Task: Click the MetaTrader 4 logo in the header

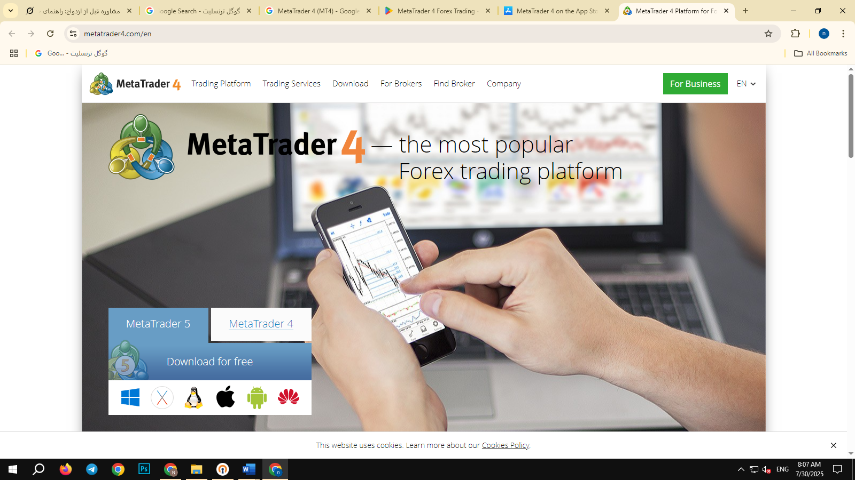Action: click(135, 84)
